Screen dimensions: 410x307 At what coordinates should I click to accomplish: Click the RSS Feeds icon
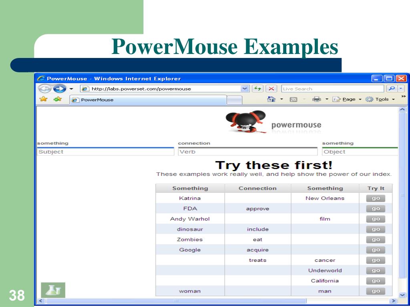pyautogui.click(x=293, y=100)
